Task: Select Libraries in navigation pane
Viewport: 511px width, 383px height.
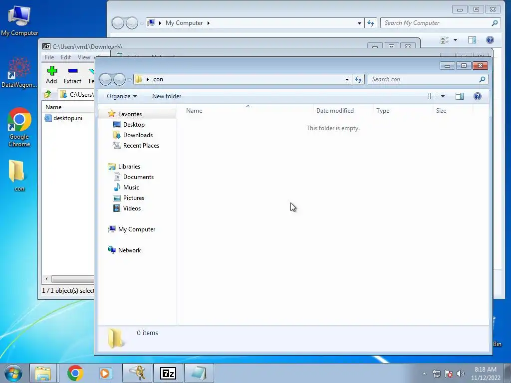Action: pos(124,167)
